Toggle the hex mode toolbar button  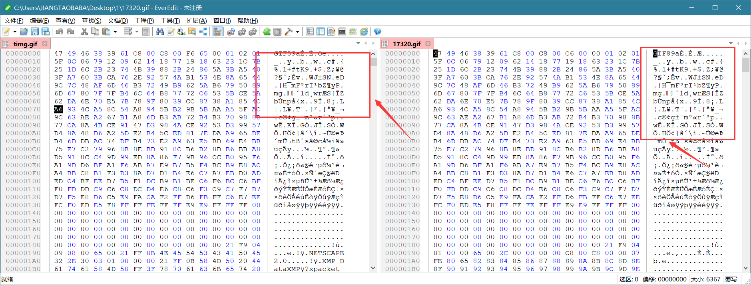click(x=217, y=32)
